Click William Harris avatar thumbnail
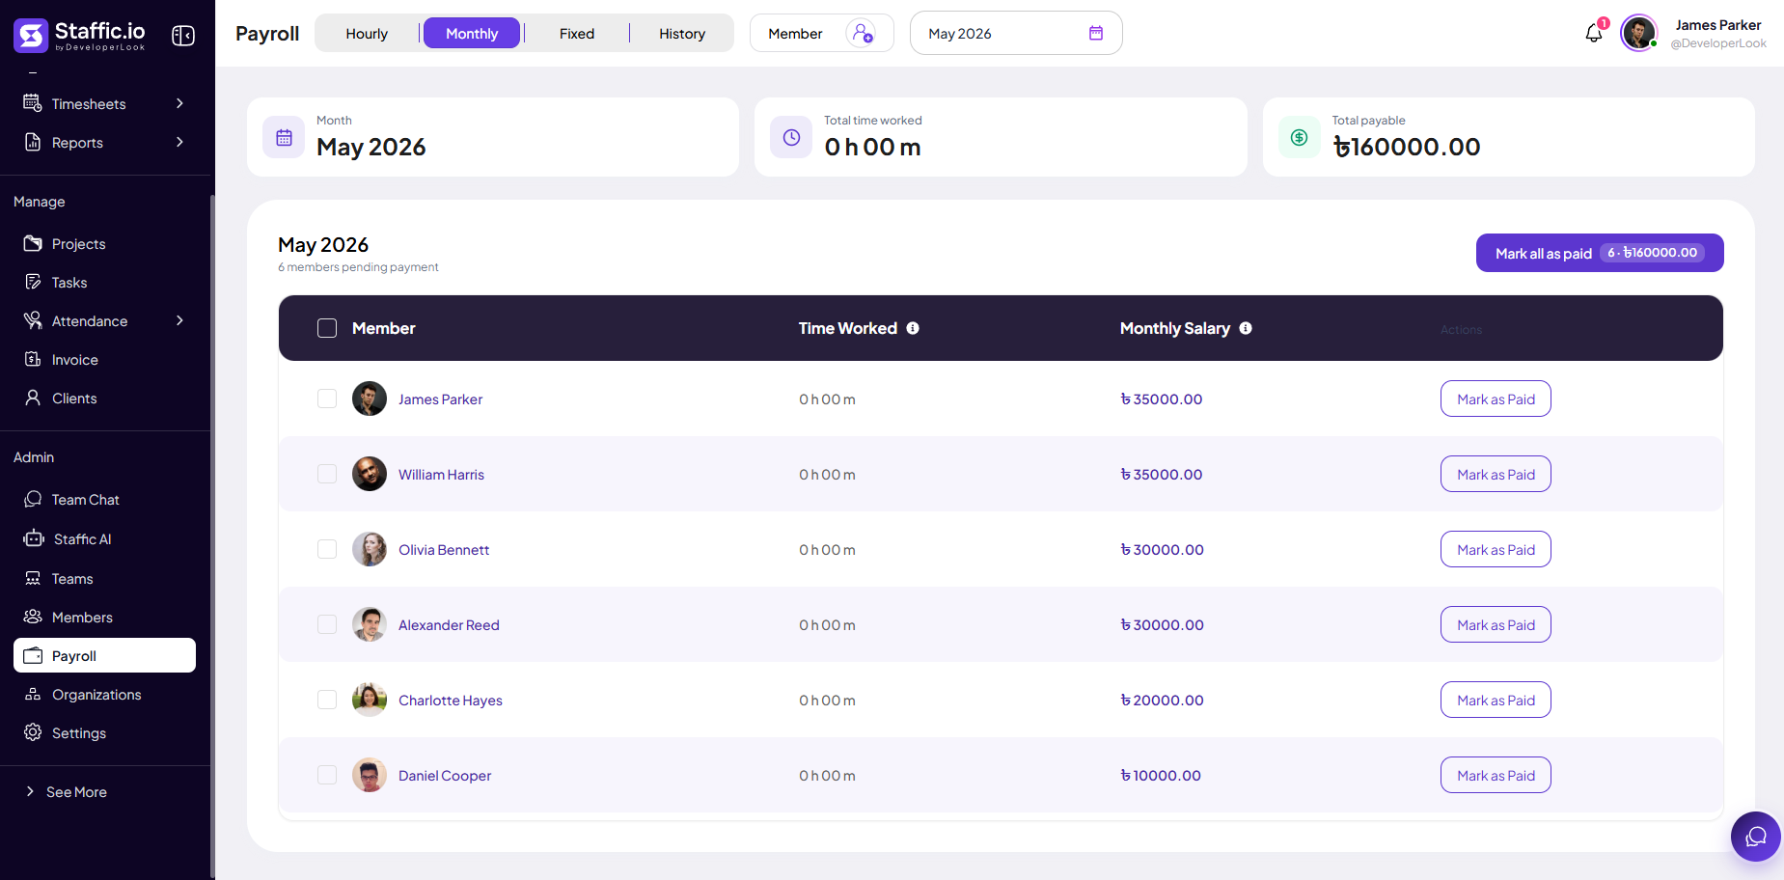 370,474
